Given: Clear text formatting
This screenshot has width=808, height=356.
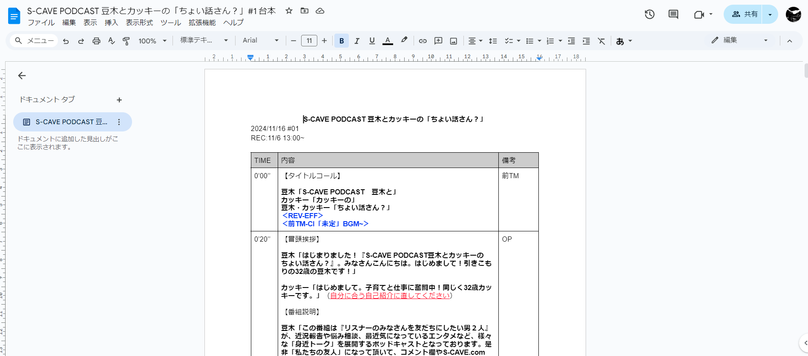Looking at the screenshot, I should (601, 41).
